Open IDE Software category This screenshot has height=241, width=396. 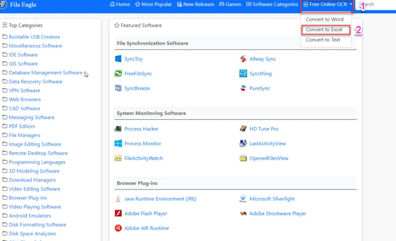pos(23,54)
